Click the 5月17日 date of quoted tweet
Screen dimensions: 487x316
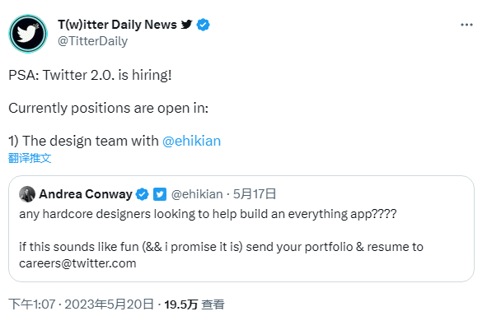(x=255, y=194)
